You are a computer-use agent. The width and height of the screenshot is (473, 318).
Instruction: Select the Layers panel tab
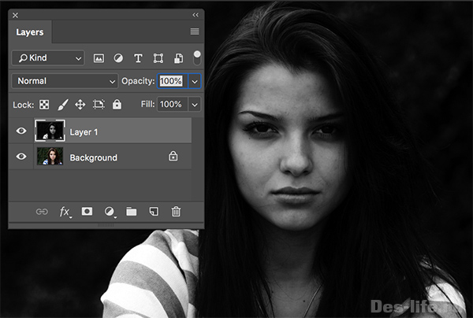pos(30,32)
